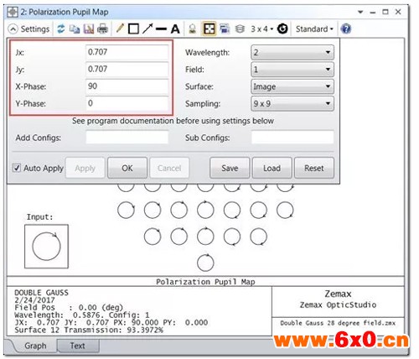Switch to the Text tab
The image size is (419, 359).
pos(78,346)
